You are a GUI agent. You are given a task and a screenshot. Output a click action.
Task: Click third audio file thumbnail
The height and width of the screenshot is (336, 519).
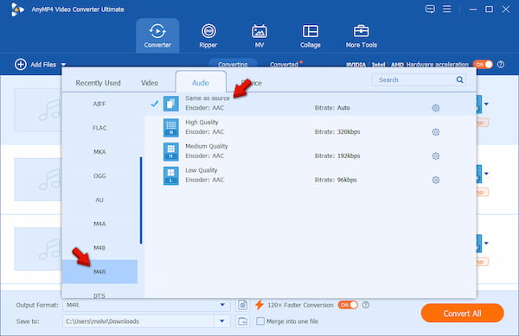38,249
